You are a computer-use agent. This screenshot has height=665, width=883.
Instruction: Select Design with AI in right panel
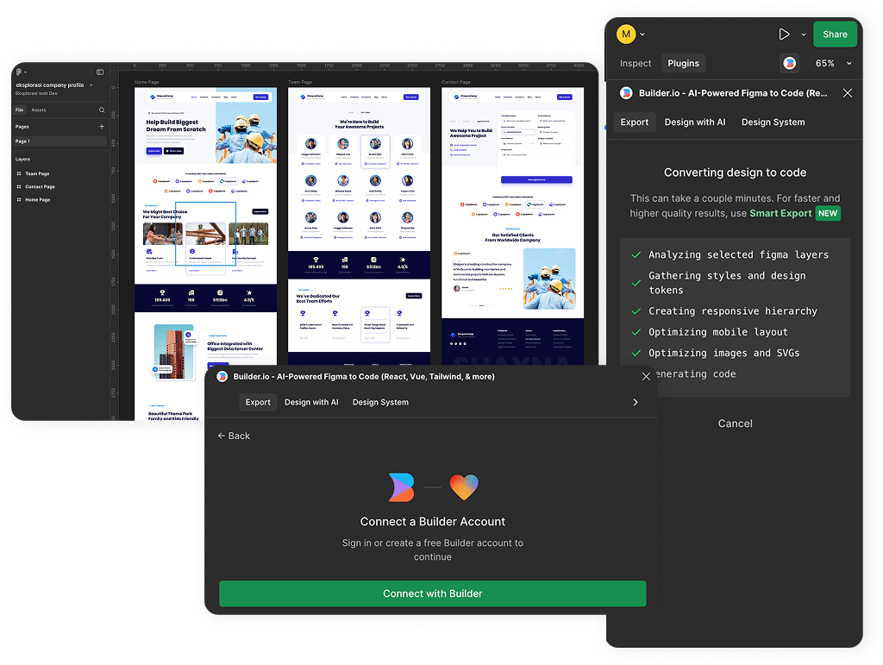tap(695, 122)
